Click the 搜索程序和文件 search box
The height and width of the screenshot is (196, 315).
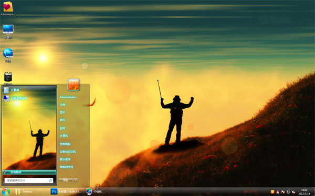click(x=29, y=181)
